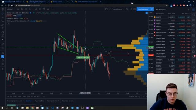Open the candlestick chart style selector
Screen dimensions: 196x110
(22, 9)
